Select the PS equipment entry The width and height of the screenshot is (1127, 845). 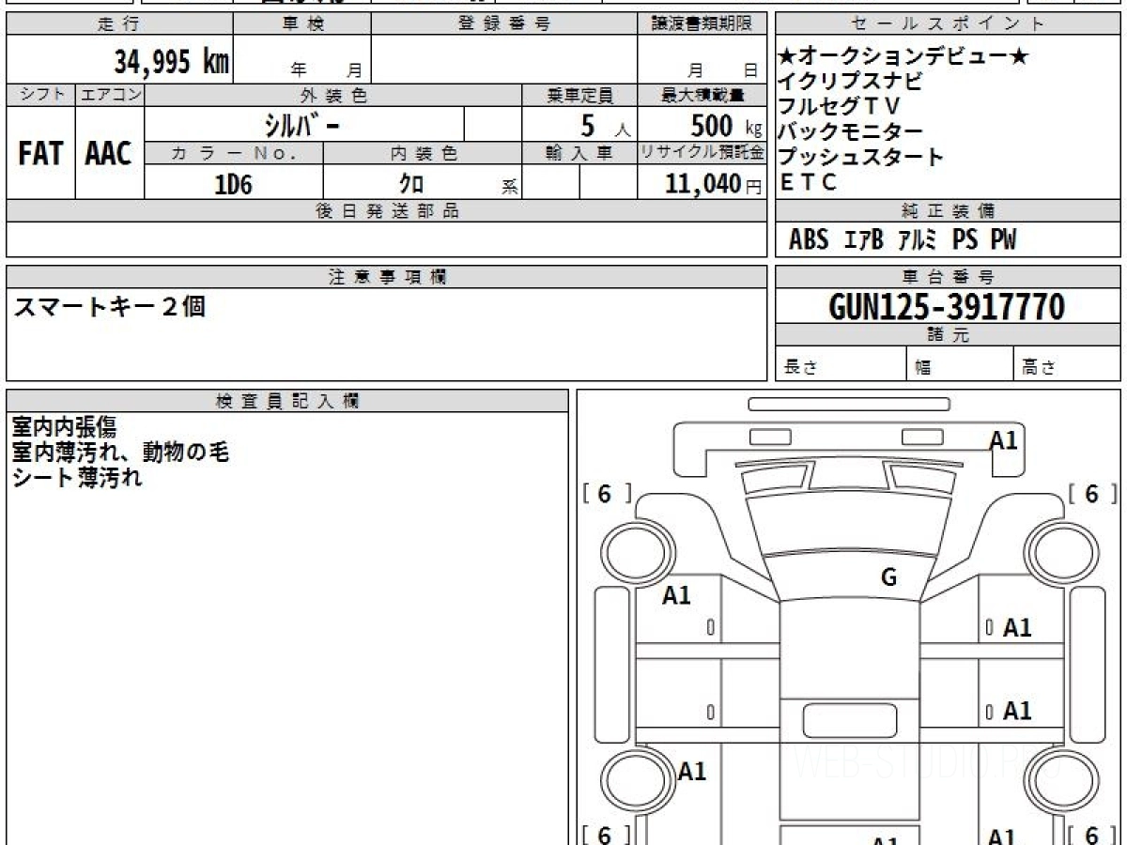965,240
